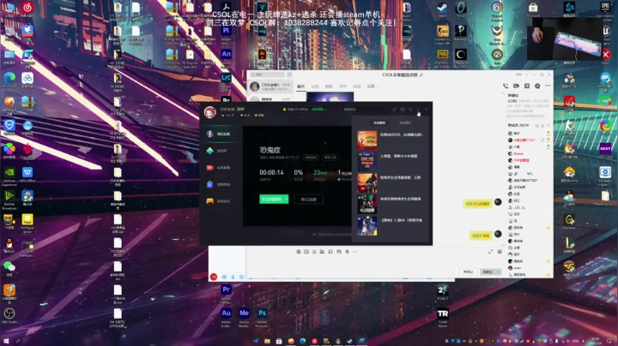Open NetEase Cloud Music desktop shortcut
The width and height of the screenshot is (618, 346).
click(27, 9)
